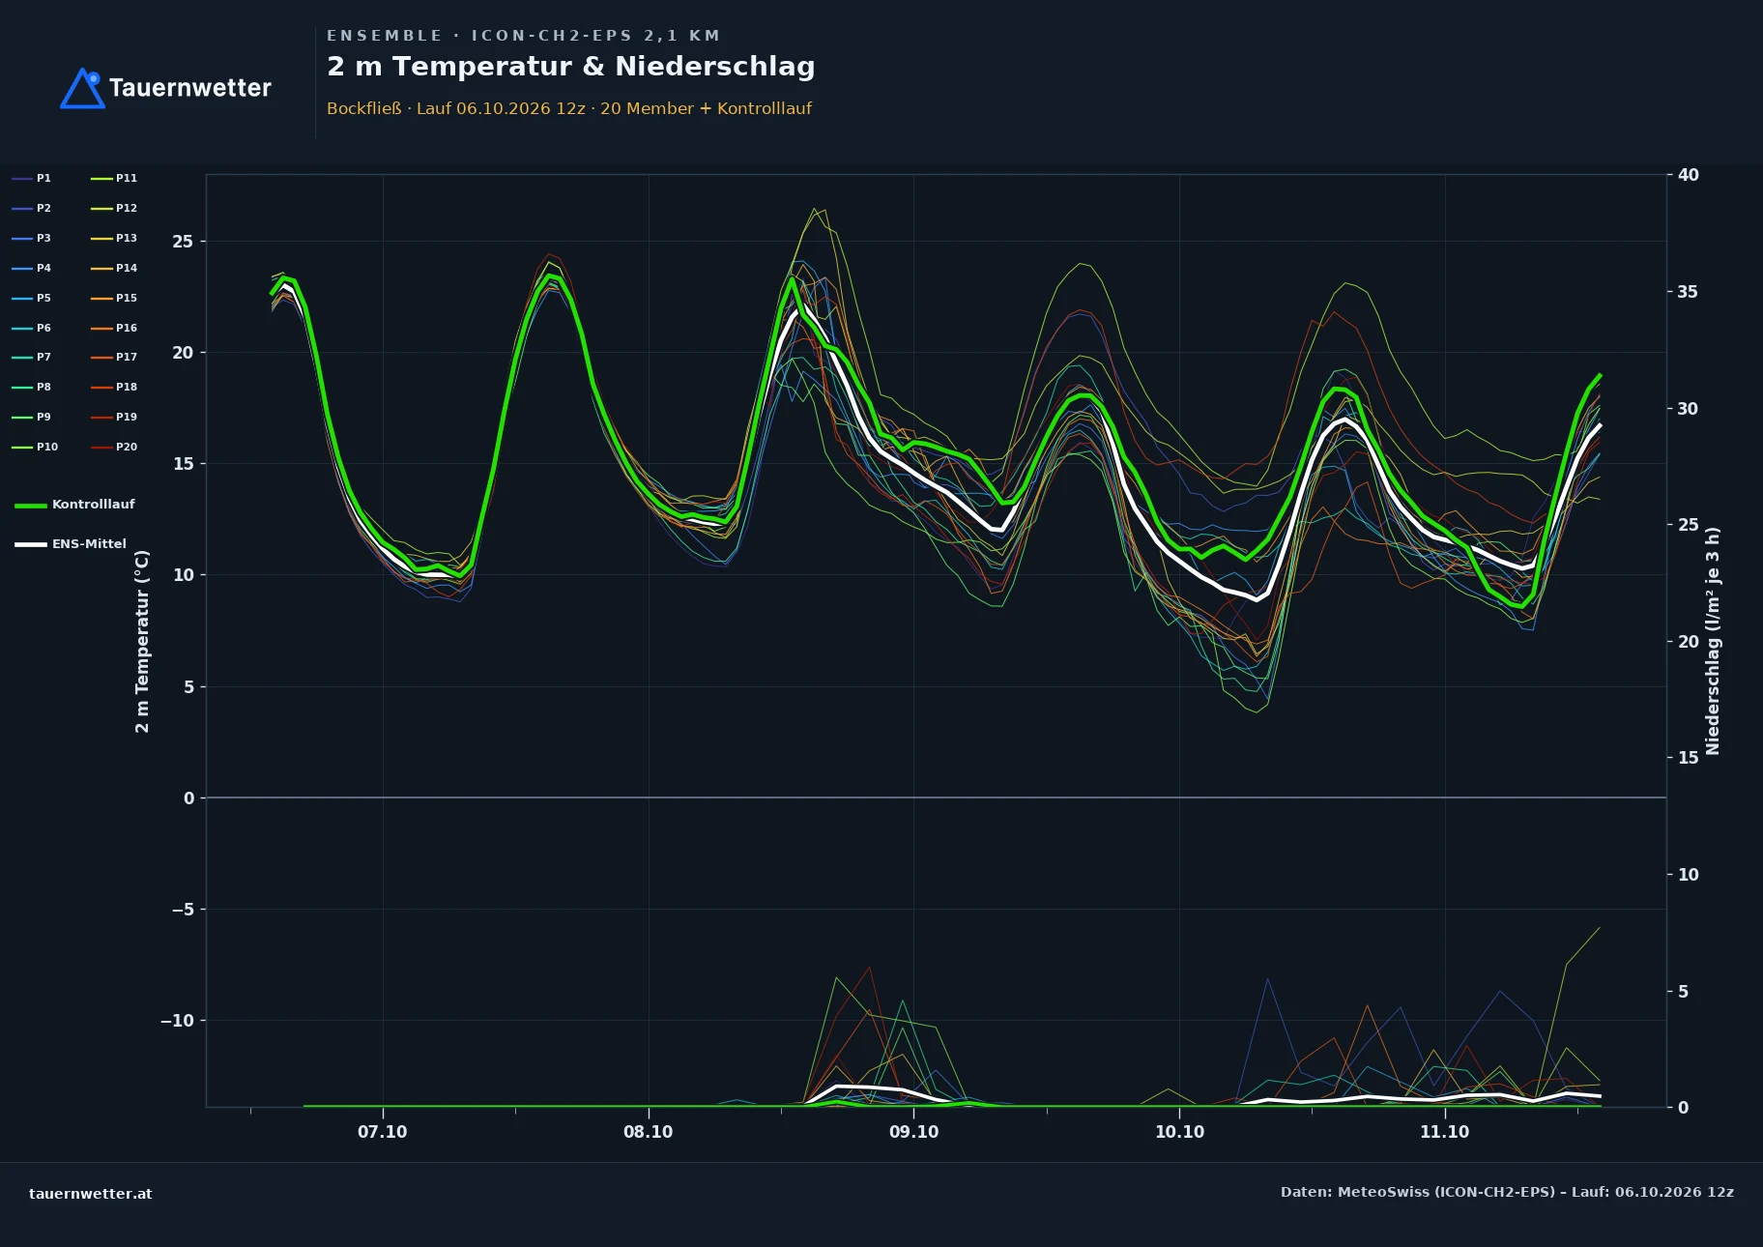The height and width of the screenshot is (1247, 1763).
Task: Select the P16 legend entry
Action: pos(114,328)
